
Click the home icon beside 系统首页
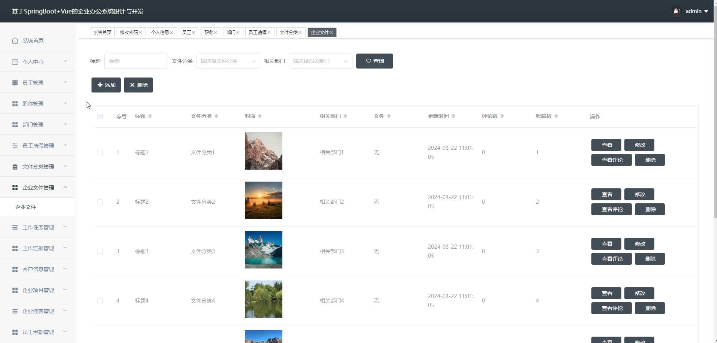click(x=15, y=40)
